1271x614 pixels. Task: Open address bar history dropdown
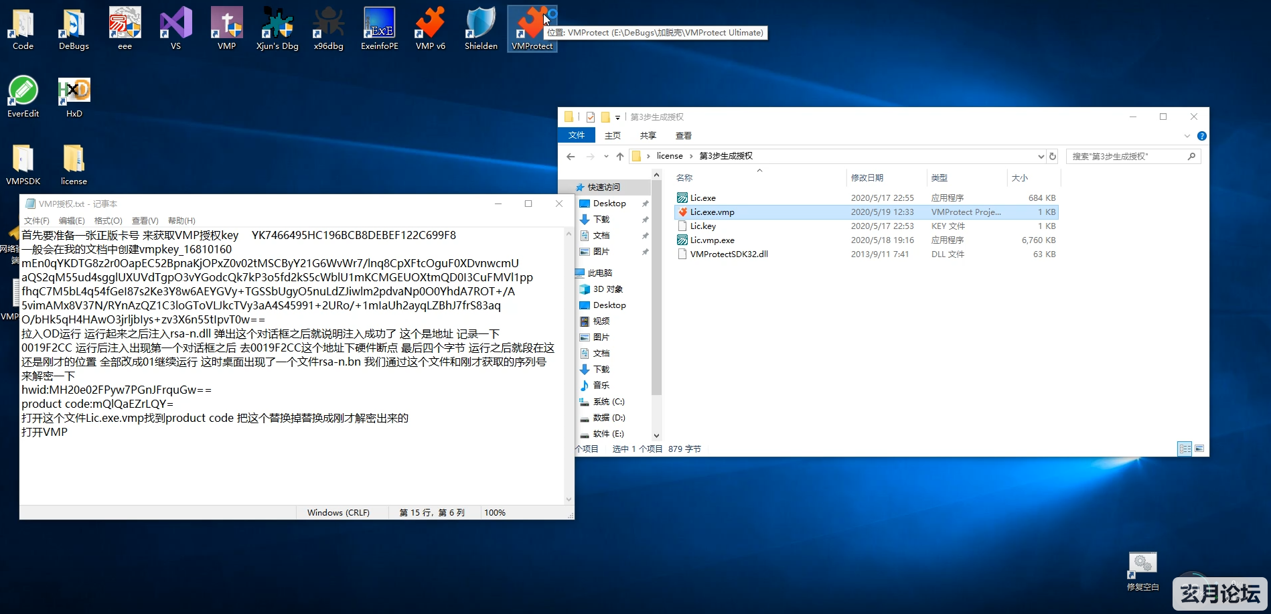(x=1041, y=156)
